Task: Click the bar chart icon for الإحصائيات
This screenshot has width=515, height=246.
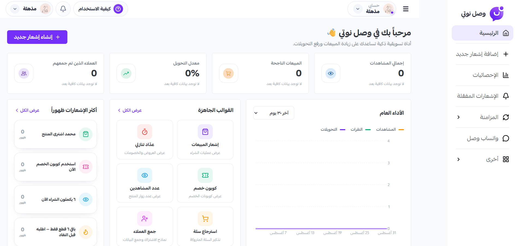Action: (x=506, y=75)
